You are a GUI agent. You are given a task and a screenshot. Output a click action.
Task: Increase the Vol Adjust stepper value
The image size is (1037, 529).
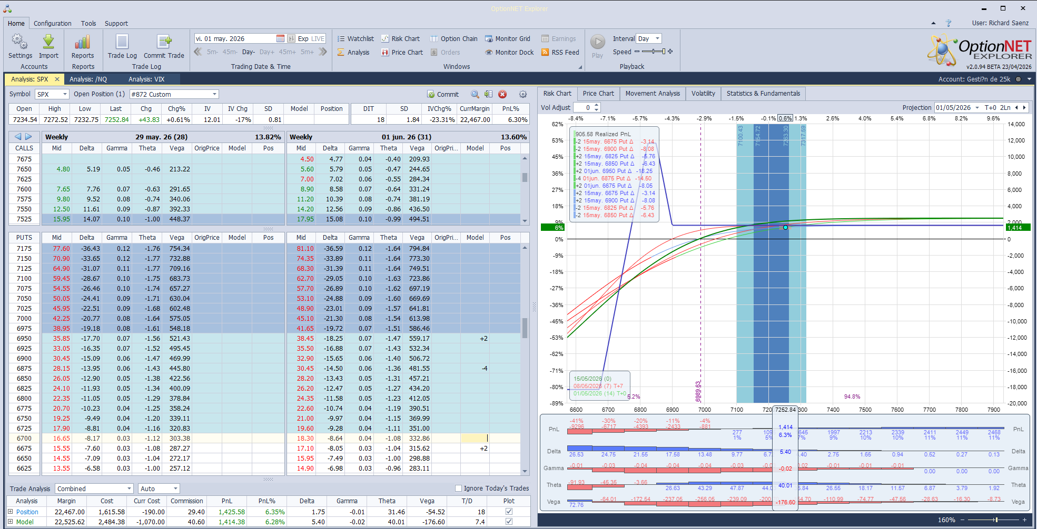coord(596,105)
